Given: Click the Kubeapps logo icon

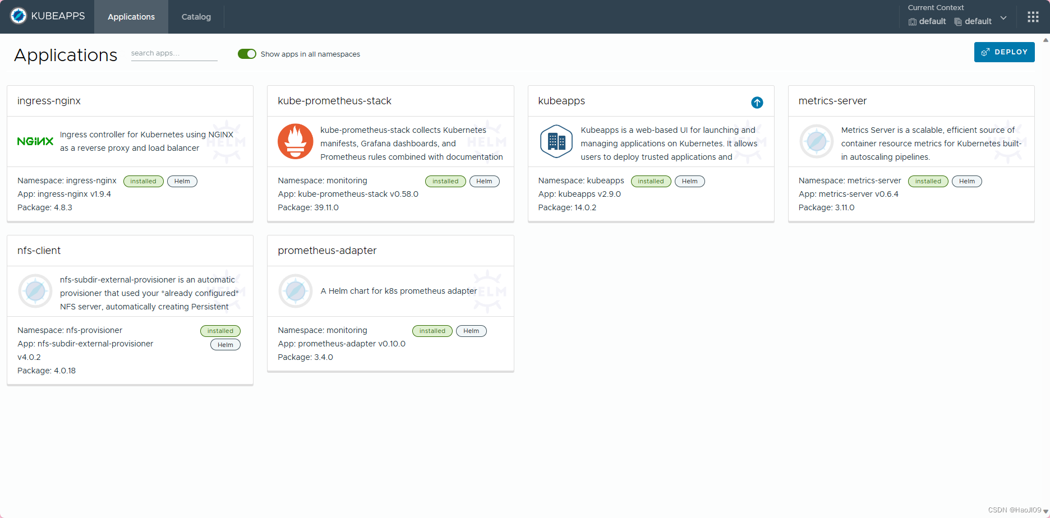Looking at the screenshot, I should (19, 16).
